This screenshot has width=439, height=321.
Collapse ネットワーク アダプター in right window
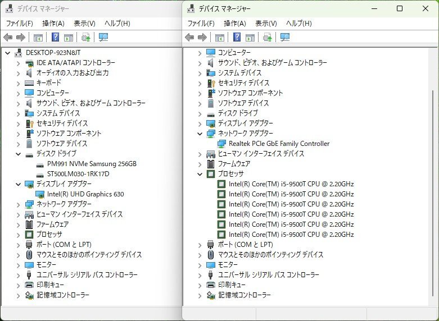200,134
